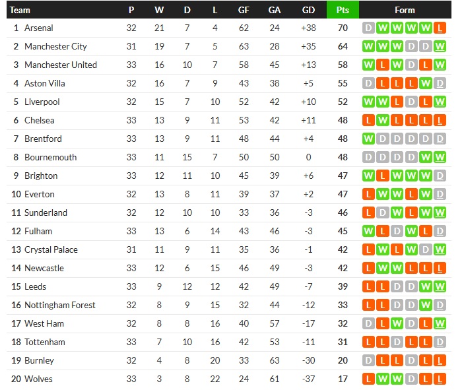Image resolution: width=462 pixels, height=390 pixels.
Task: Click the Team column header
Action: coord(20,10)
